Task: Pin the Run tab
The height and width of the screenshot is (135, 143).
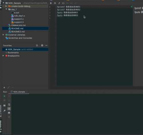Action: click(4, 111)
